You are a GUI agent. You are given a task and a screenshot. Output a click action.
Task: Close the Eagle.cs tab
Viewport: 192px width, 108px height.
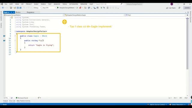13,12
